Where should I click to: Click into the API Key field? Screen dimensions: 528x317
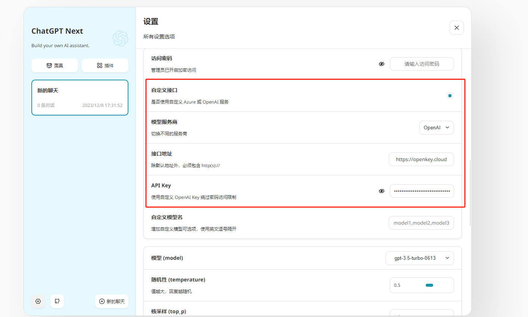(x=422, y=191)
